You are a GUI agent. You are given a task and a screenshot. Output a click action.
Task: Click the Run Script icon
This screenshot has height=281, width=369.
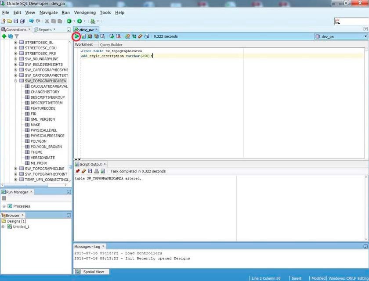(x=83, y=36)
